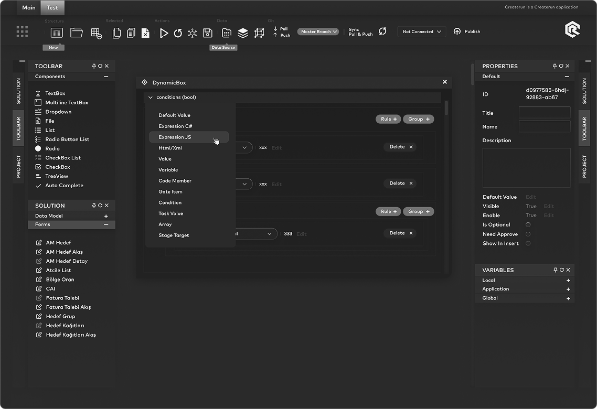
Task: Open the Master Branch dropdown
Action: coord(318,31)
